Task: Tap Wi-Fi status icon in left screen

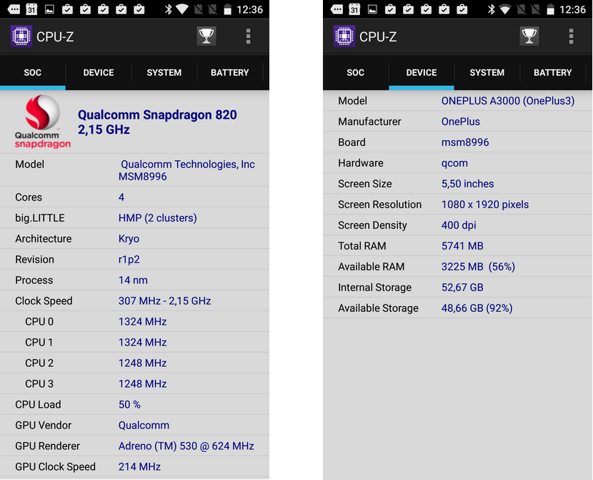Action: tap(182, 9)
